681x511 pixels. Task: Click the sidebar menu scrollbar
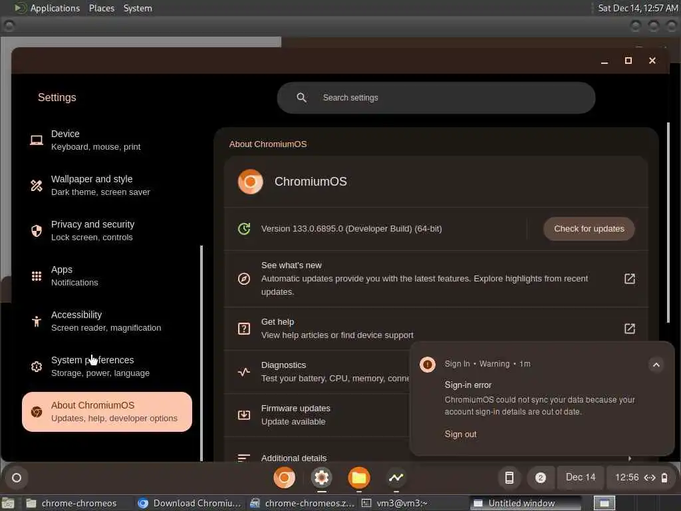pos(202,353)
